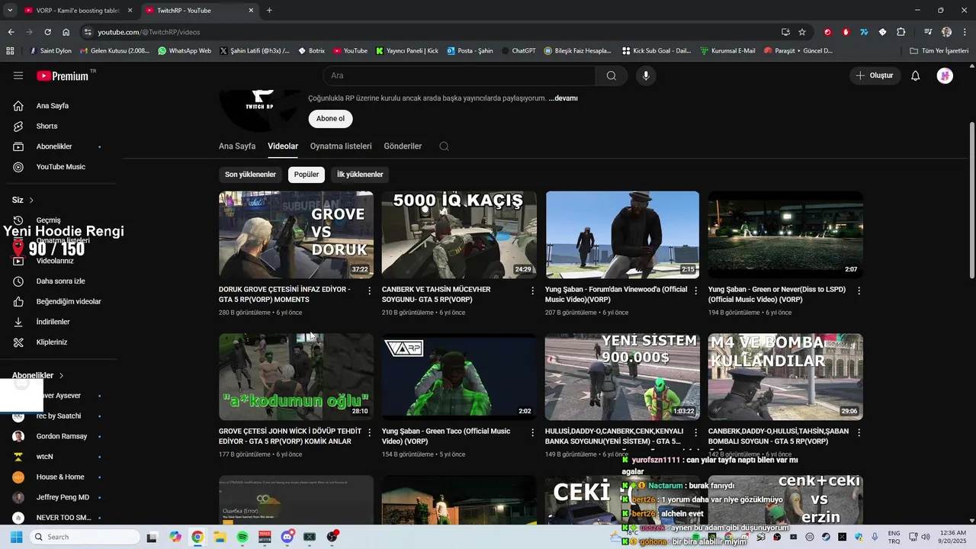
Task: Select the Videolar channel tab
Action: click(x=283, y=146)
